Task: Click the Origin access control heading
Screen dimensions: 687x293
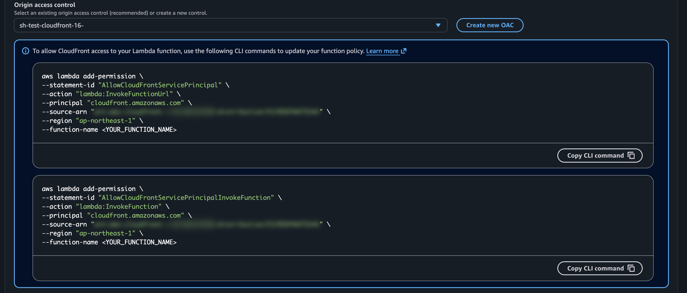Action: tap(45, 5)
